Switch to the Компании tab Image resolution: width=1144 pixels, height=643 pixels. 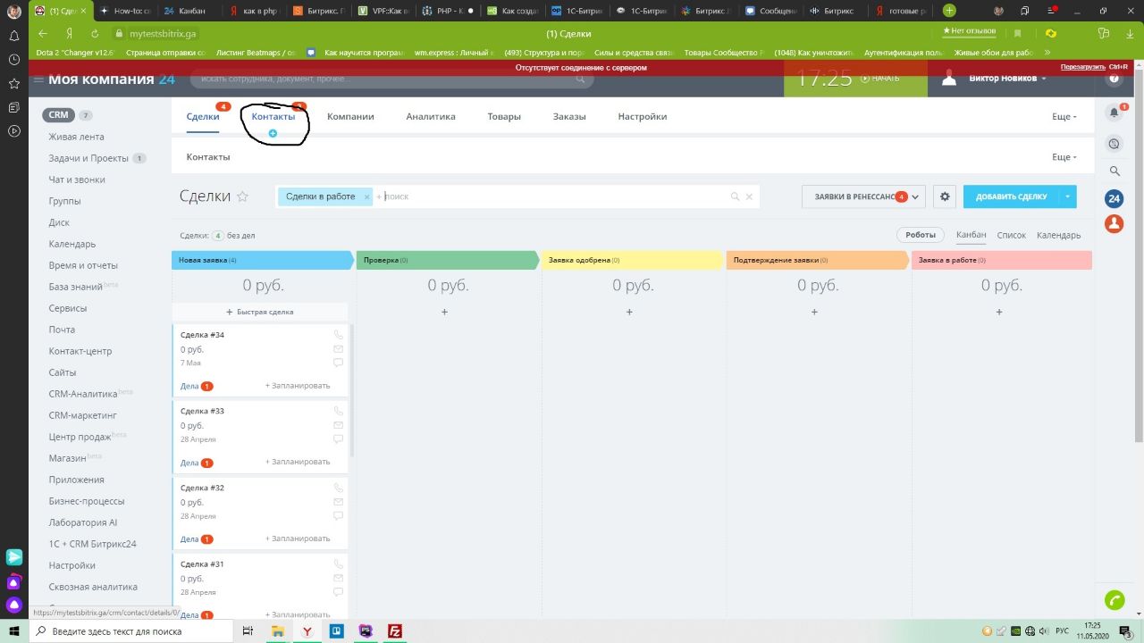[x=350, y=117]
